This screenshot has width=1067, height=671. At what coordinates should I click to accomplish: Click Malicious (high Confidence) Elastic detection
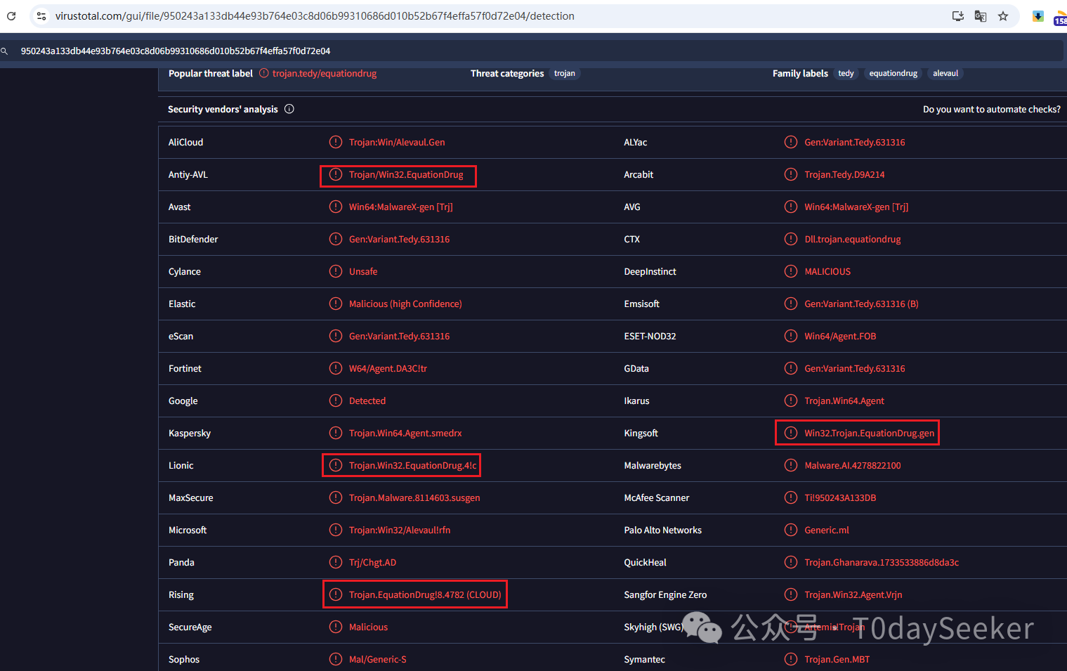[x=405, y=304]
